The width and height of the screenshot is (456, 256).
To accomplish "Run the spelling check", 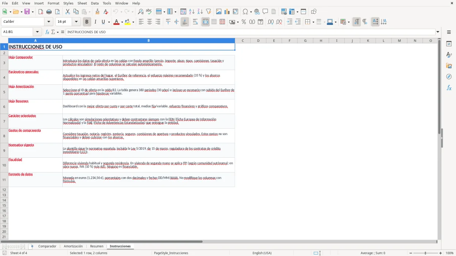I will click(149, 12).
